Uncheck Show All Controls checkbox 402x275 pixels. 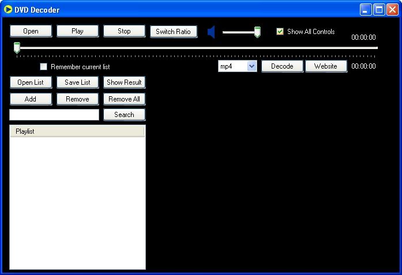(x=280, y=32)
